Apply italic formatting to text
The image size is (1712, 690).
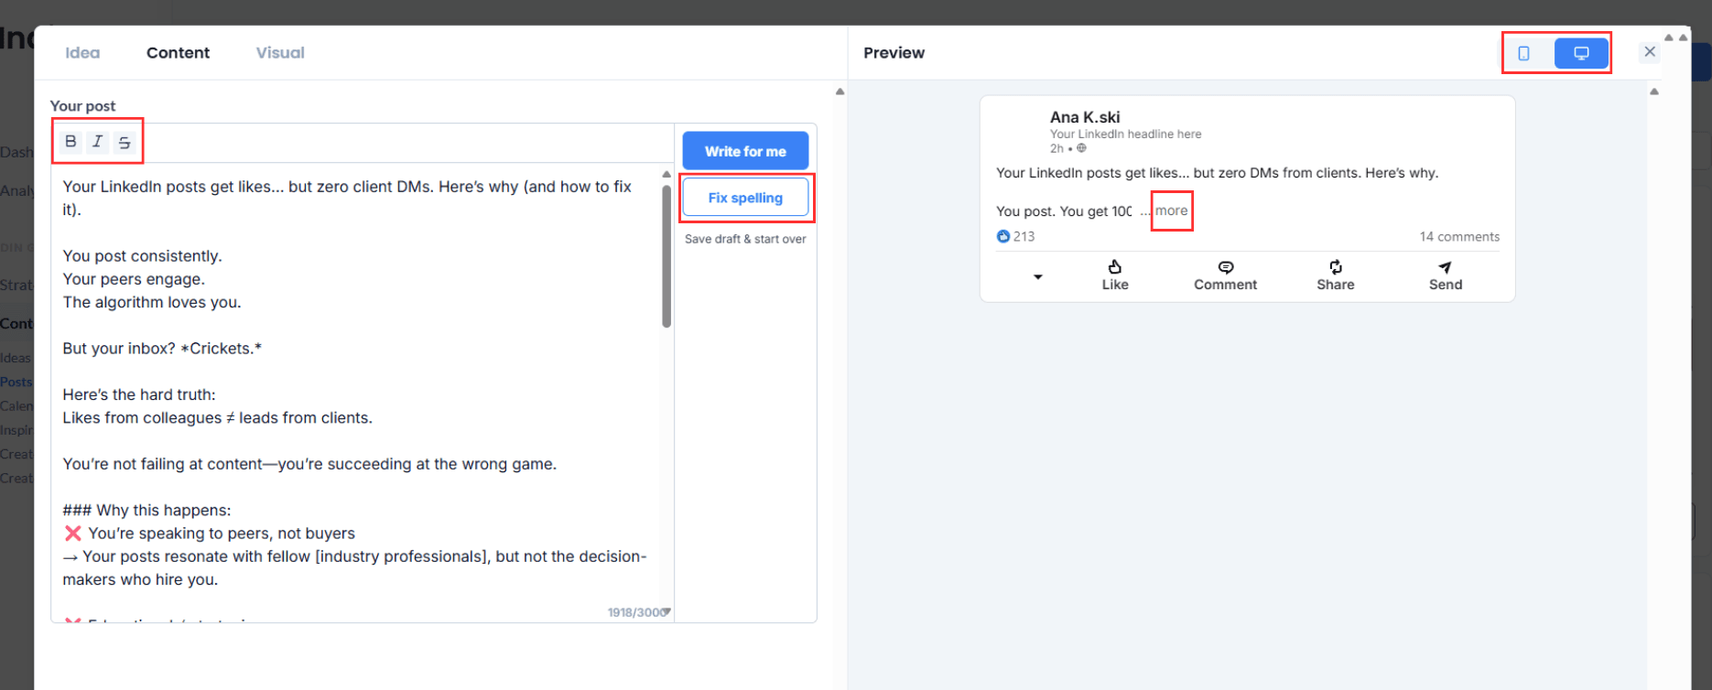click(97, 142)
